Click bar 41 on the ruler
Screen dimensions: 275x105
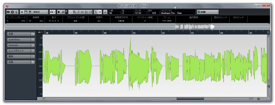pos(134,33)
